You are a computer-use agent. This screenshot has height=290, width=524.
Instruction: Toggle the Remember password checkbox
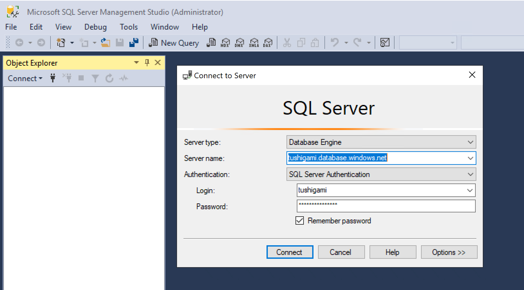click(300, 220)
